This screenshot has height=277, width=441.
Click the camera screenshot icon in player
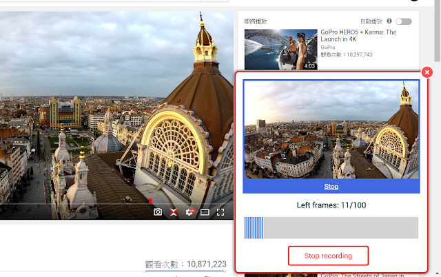tap(158, 212)
